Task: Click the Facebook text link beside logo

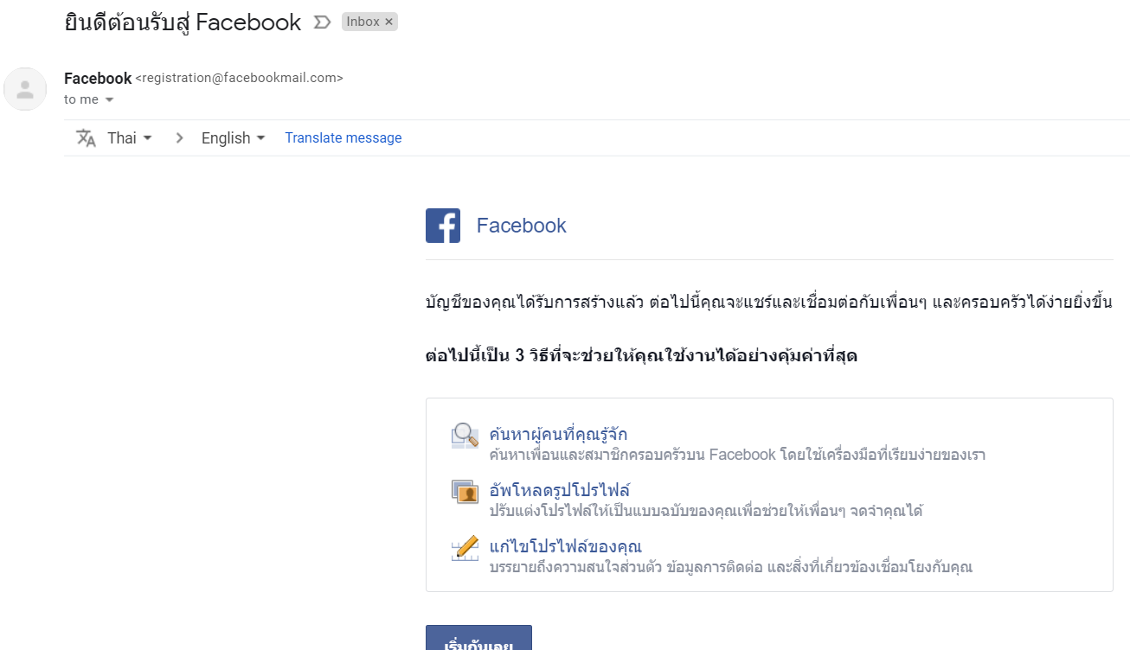Action: 522,226
